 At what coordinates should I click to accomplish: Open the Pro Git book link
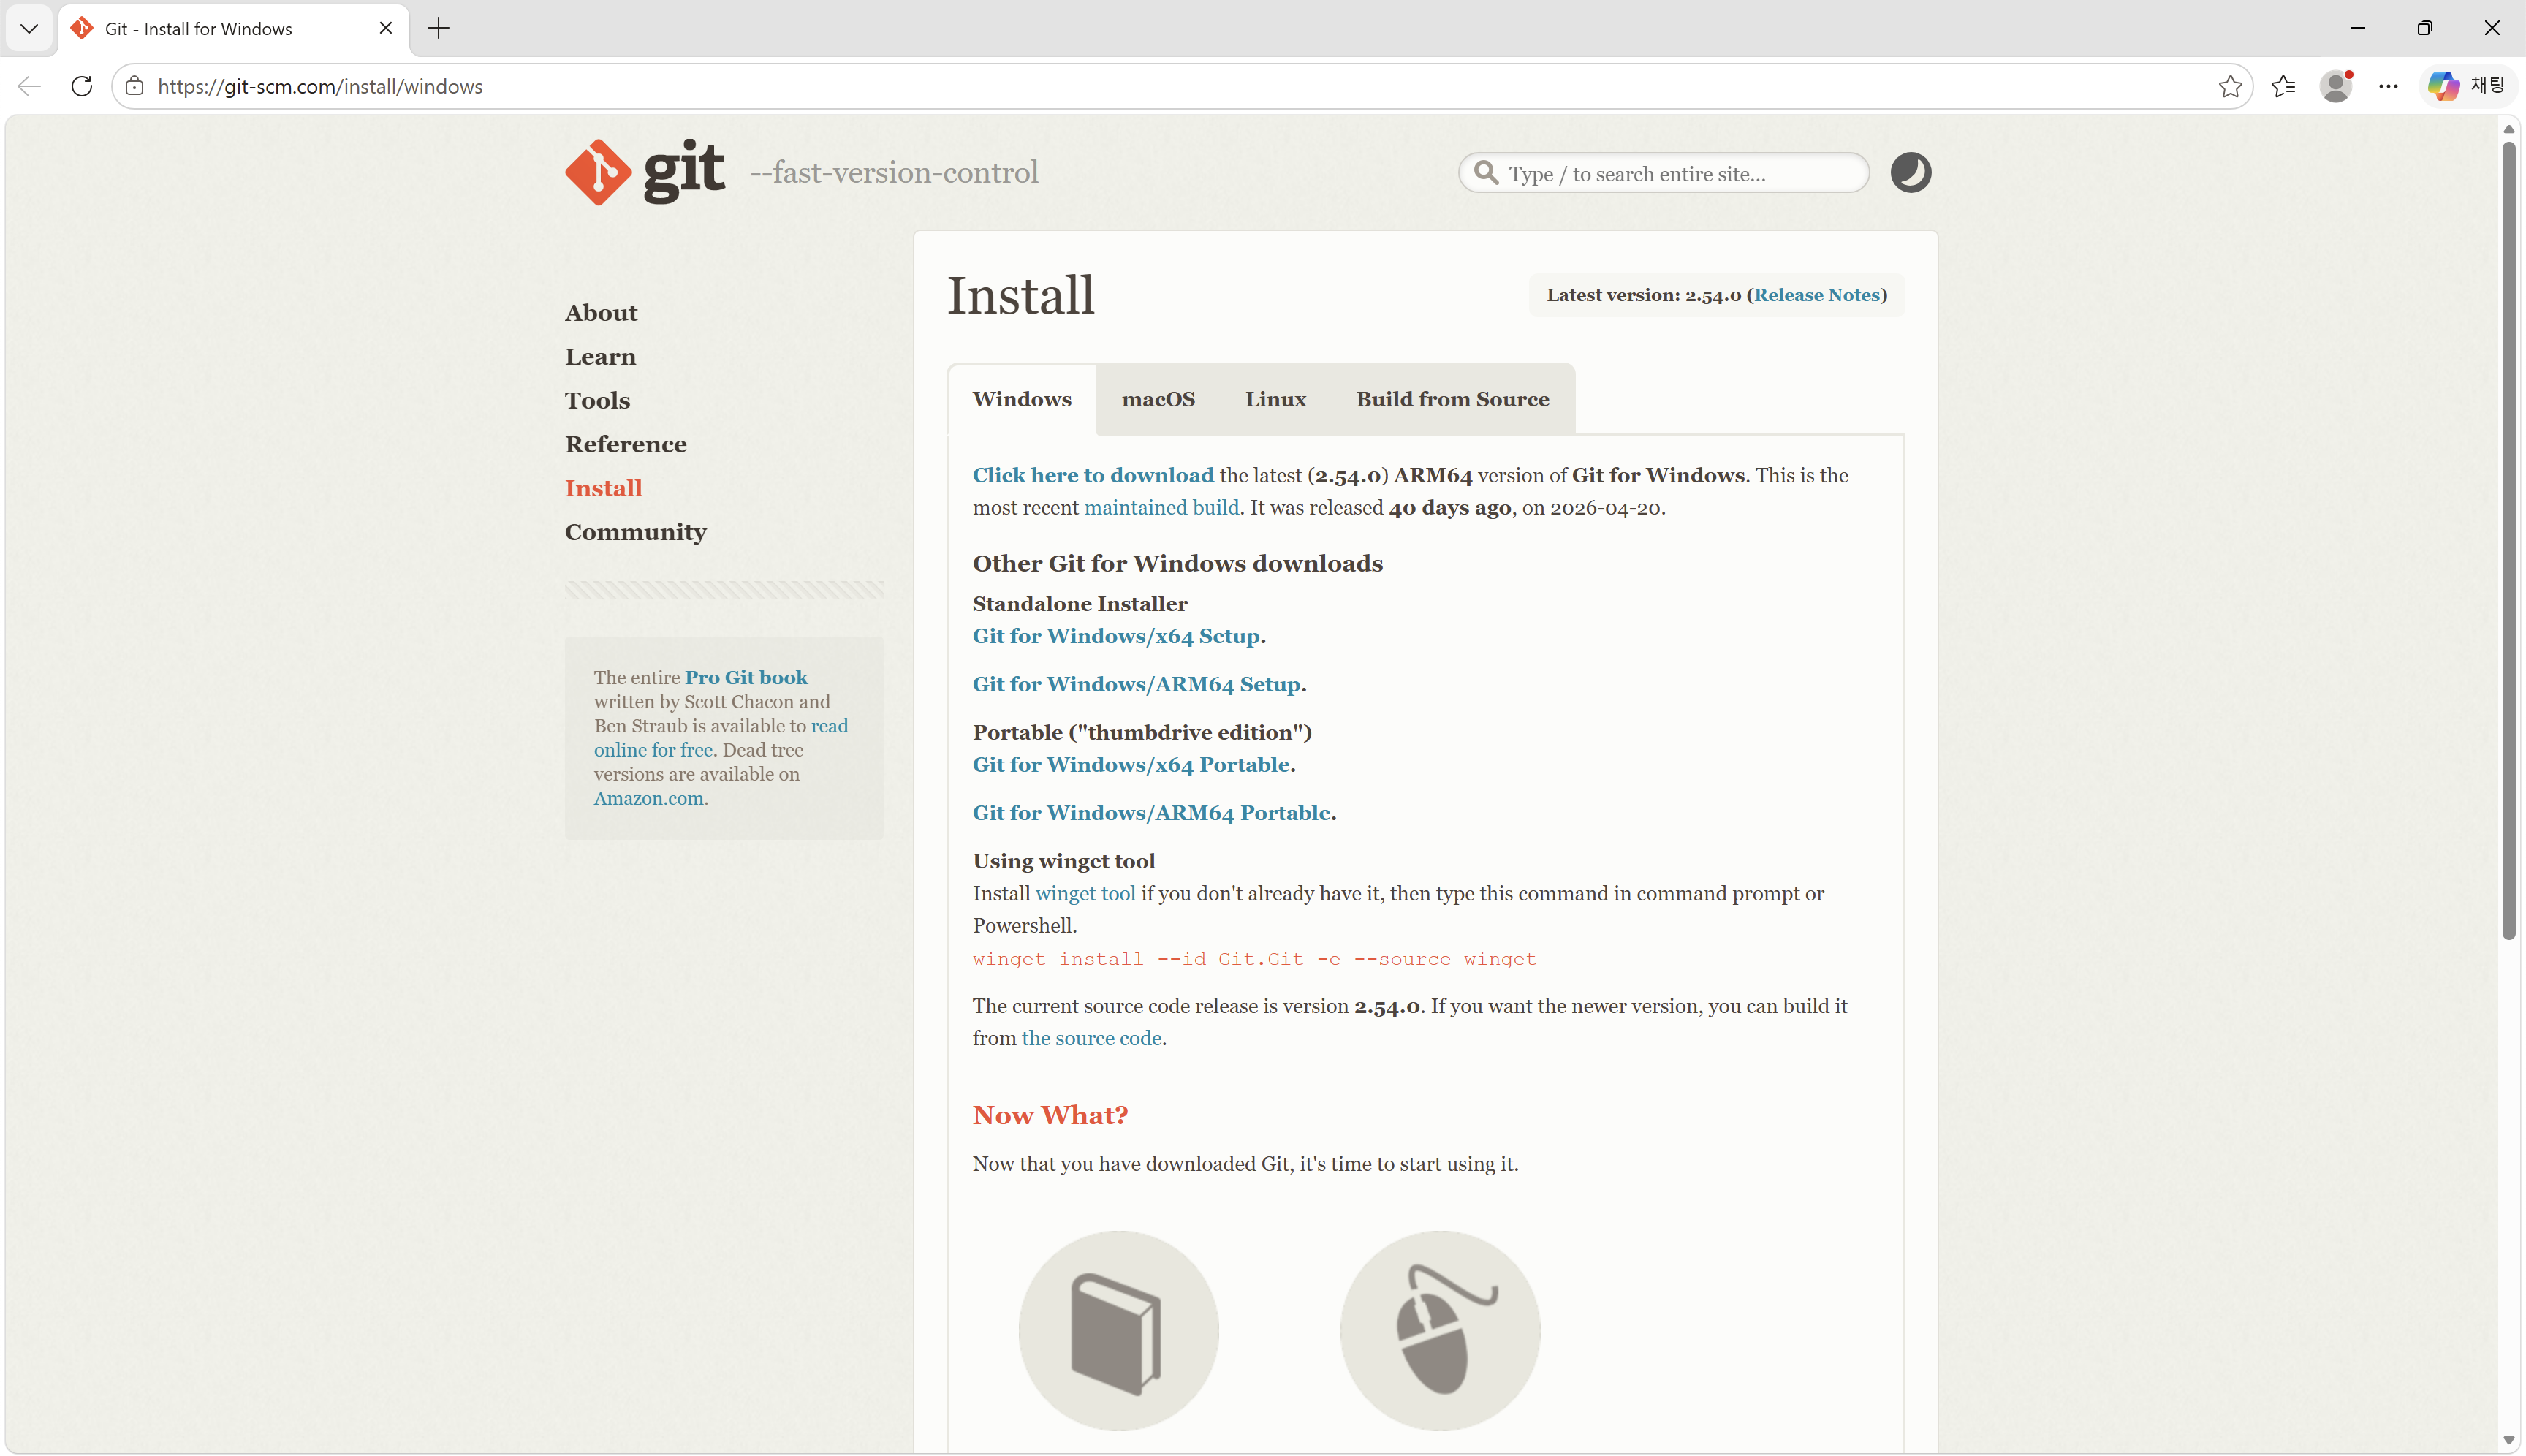pos(746,677)
